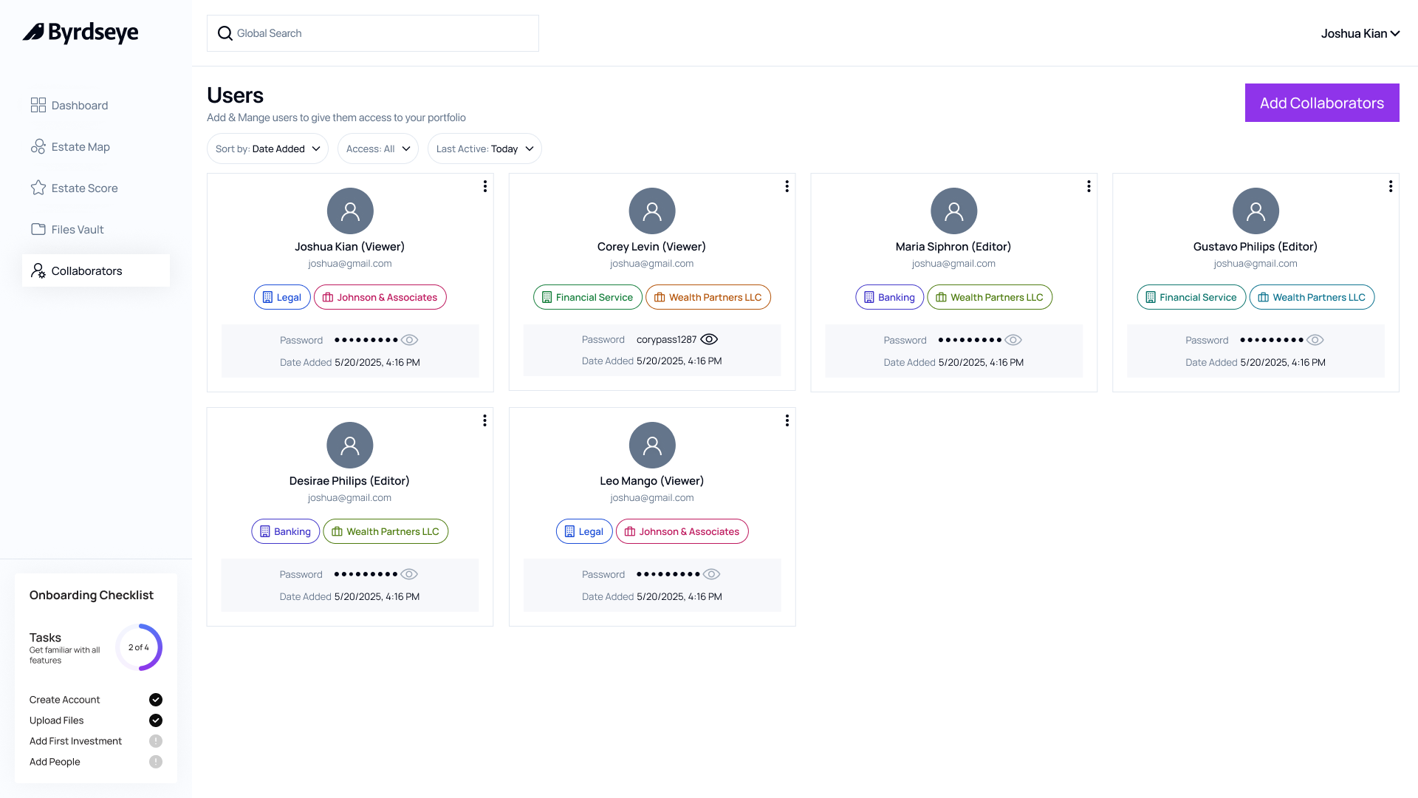
Task: Click Add People pending indicator
Action: tap(156, 762)
